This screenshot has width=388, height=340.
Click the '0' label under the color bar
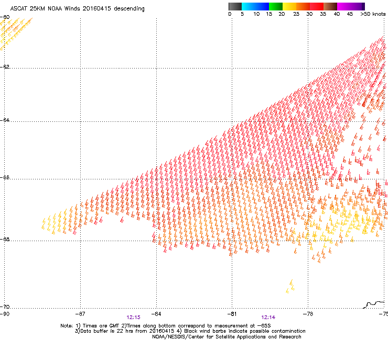(x=230, y=14)
